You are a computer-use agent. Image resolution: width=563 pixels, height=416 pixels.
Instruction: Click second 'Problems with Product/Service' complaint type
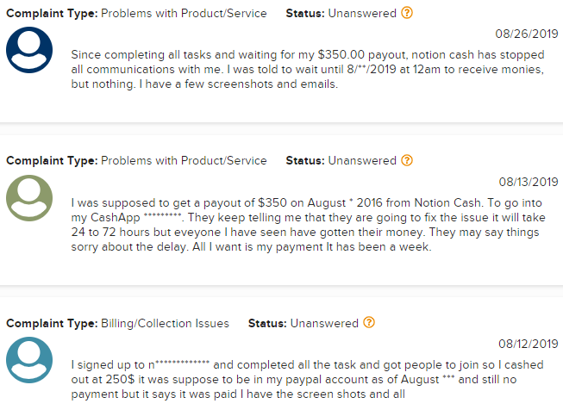click(184, 161)
